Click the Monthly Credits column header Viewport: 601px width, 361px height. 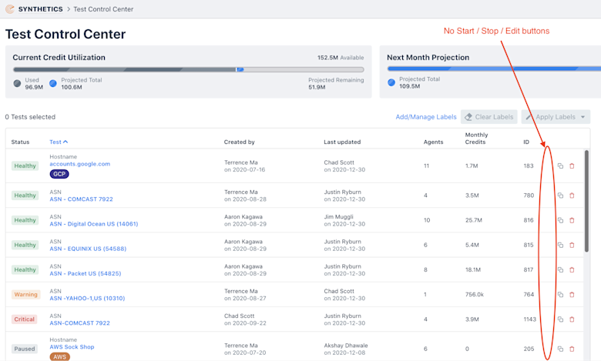coord(476,139)
